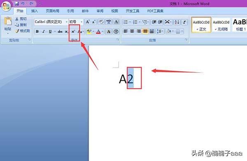Open the enclosed characters (带圈字符) tool
Screen dimensions: 247x161
pyautogui.click(x=116, y=32)
